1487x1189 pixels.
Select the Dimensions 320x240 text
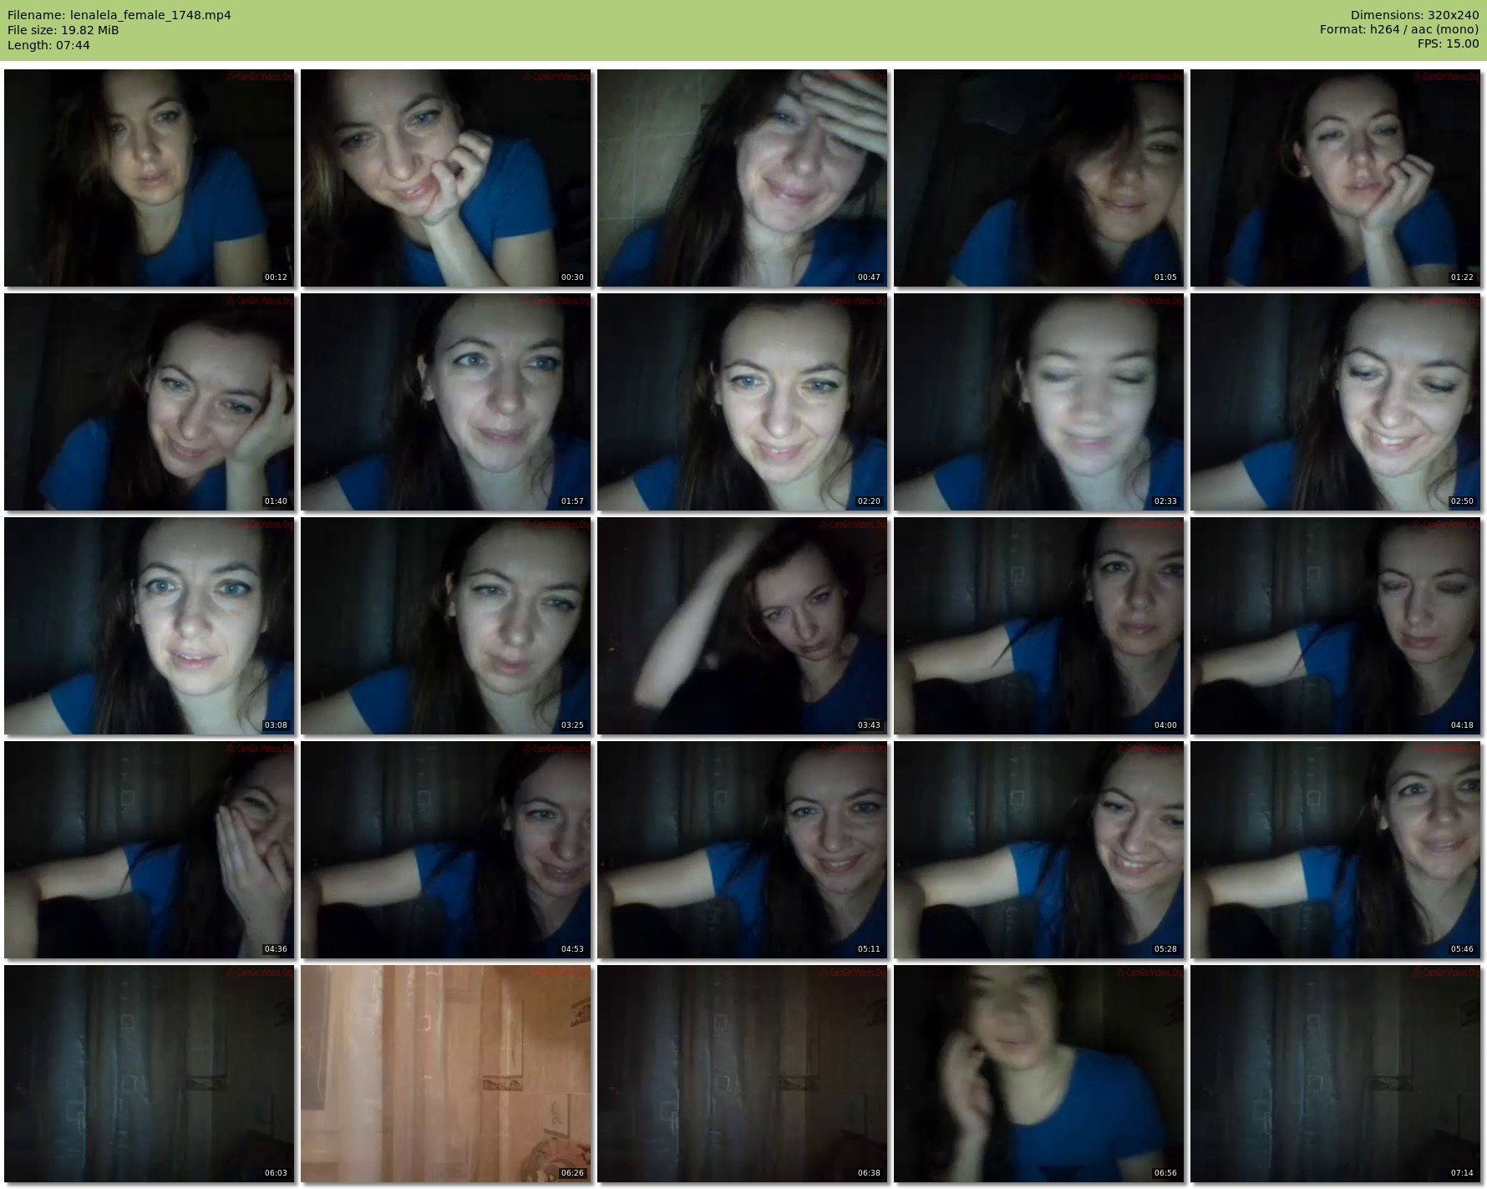tap(1414, 15)
